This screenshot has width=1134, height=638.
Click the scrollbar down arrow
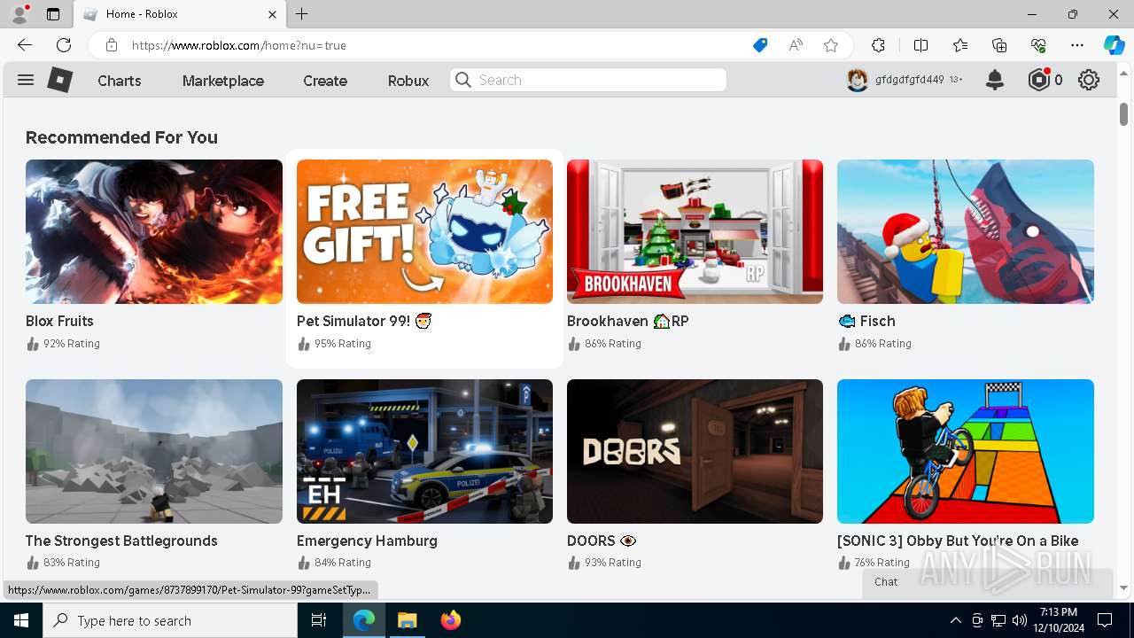[1123, 587]
